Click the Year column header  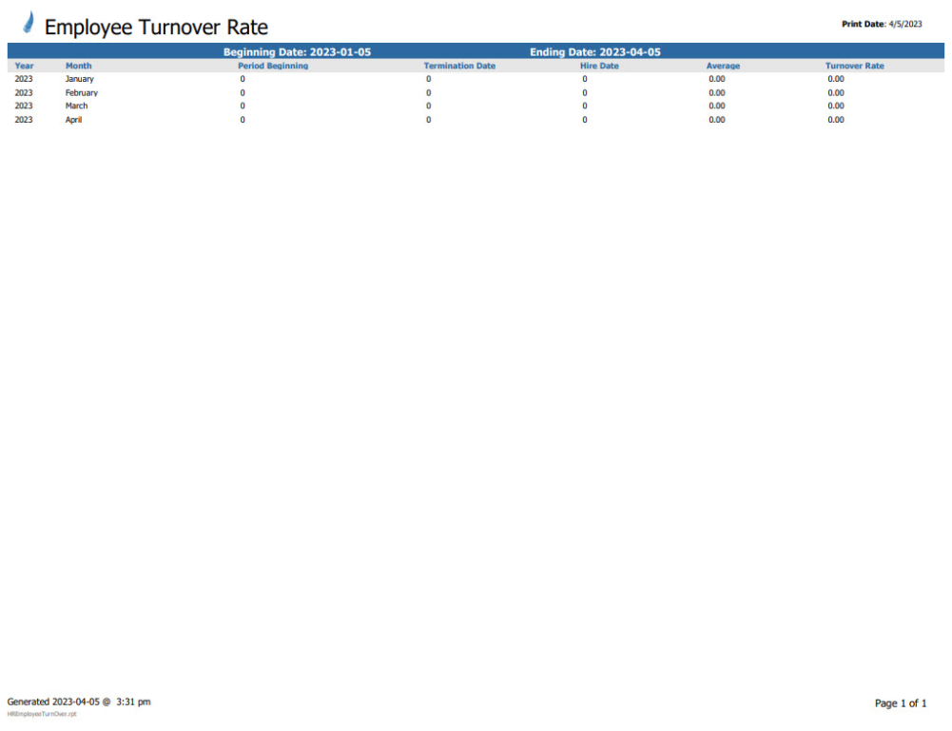coord(24,66)
